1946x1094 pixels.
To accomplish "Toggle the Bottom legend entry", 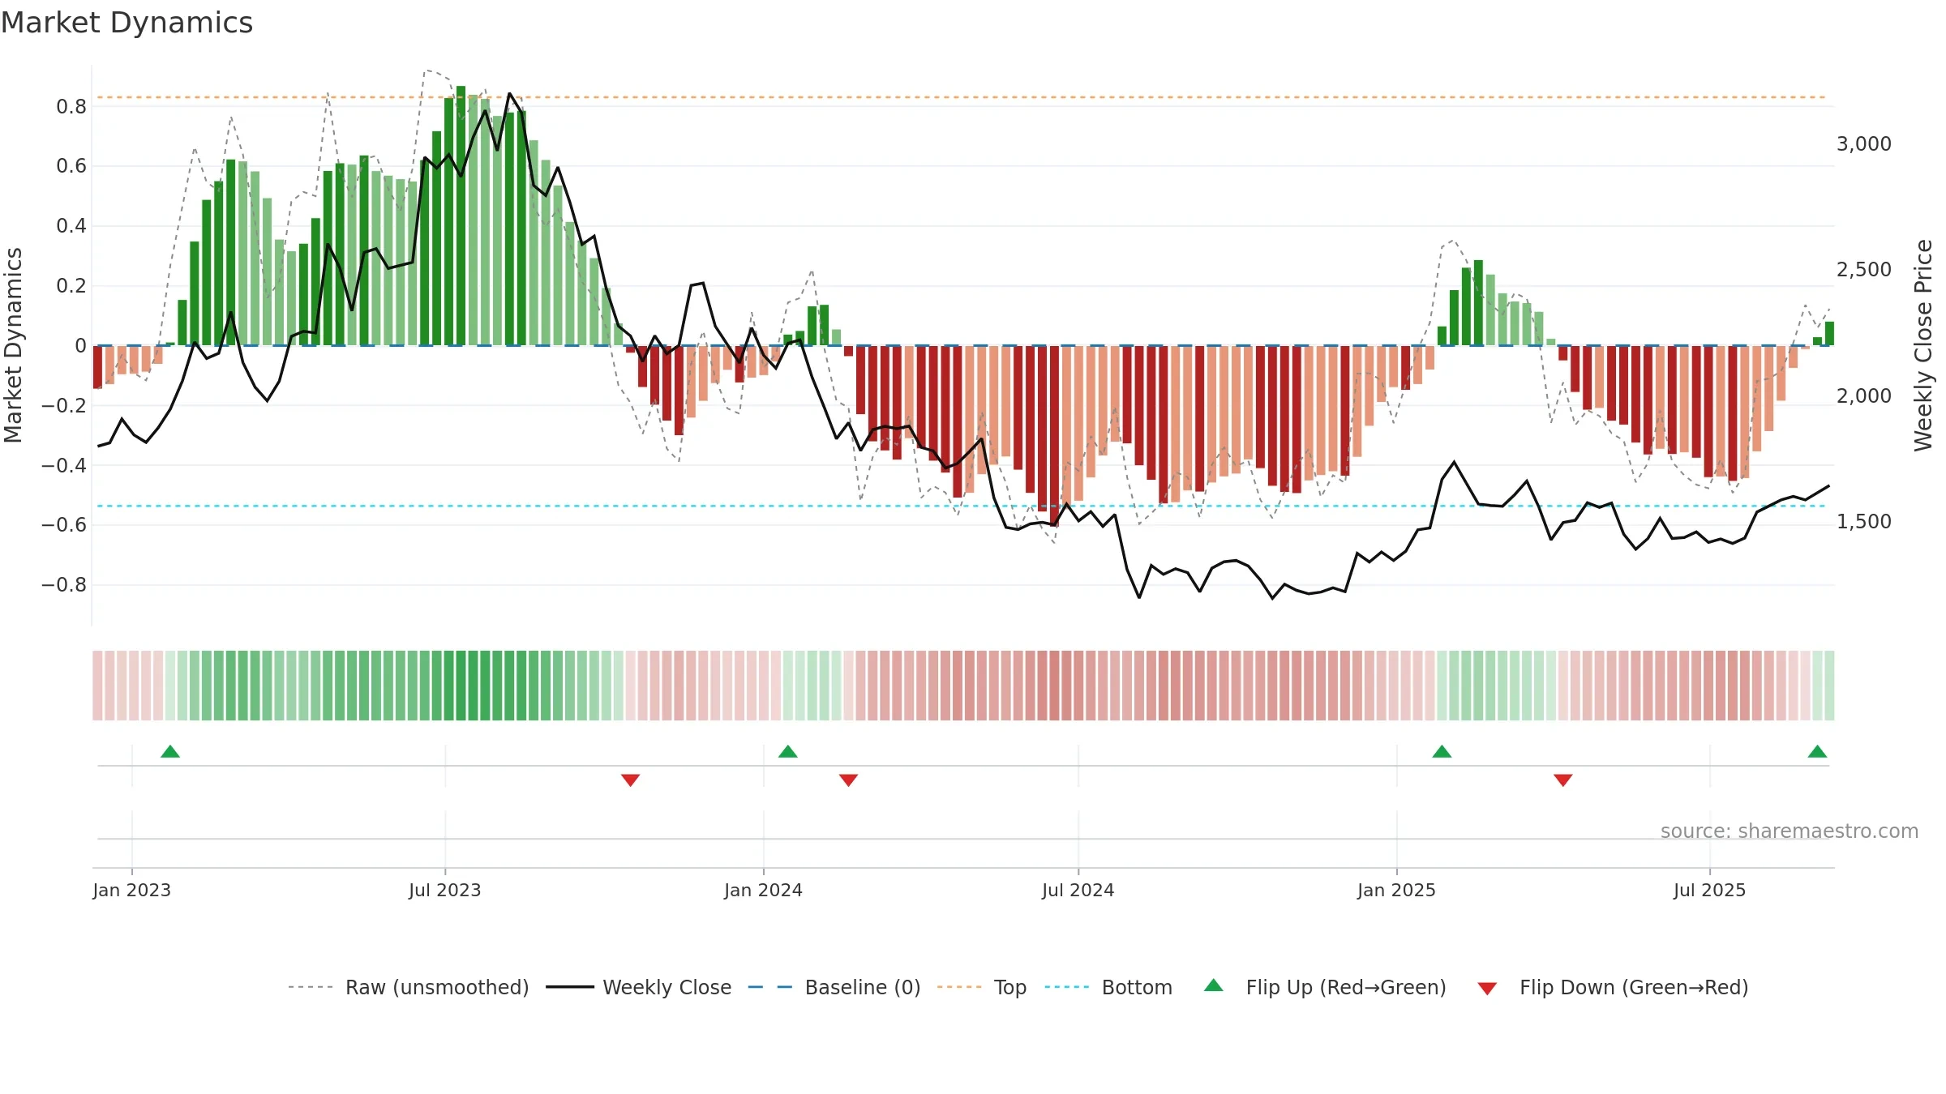I will 1108,987.
